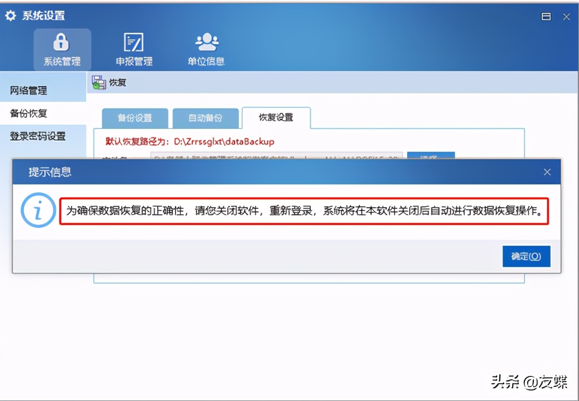Switch to the 备份设置 tab

point(136,118)
